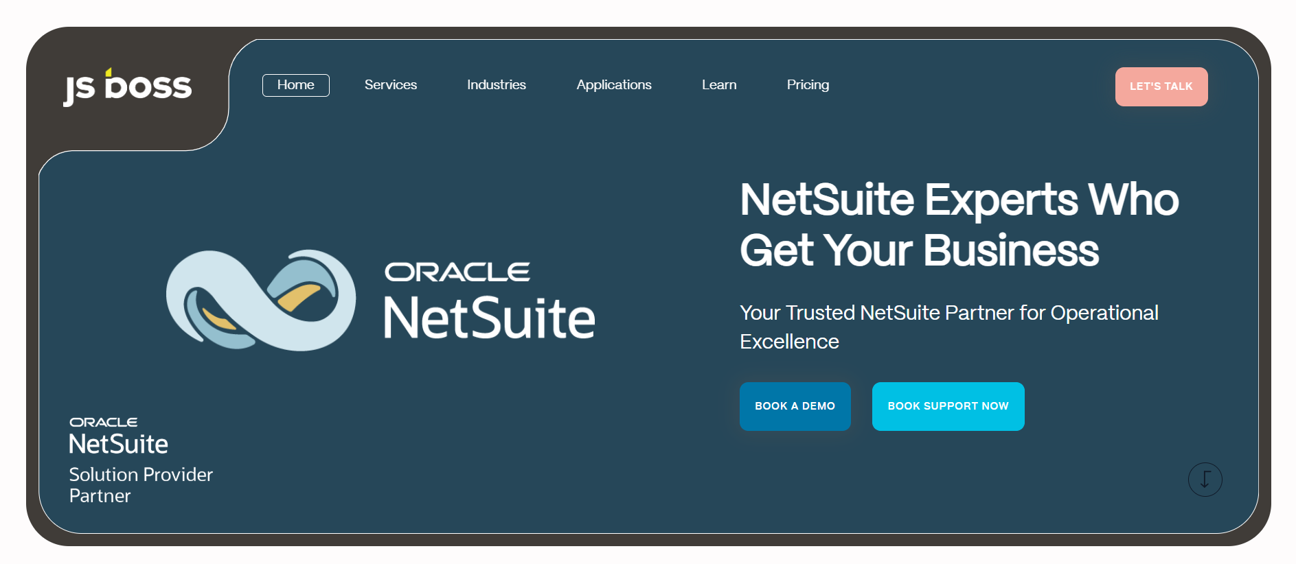This screenshot has height=564, width=1296.
Task: Click the Book a Demo button
Action: [x=795, y=406]
